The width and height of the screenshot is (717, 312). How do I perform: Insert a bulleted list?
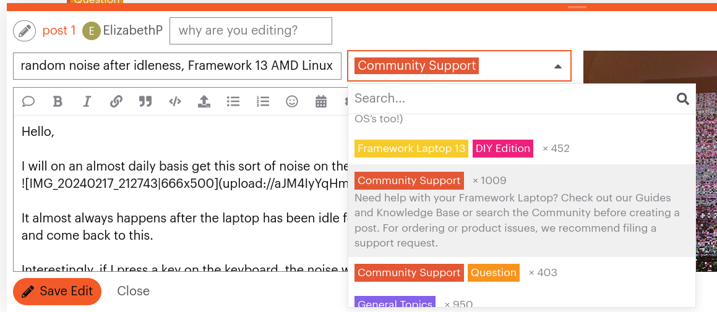(233, 101)
